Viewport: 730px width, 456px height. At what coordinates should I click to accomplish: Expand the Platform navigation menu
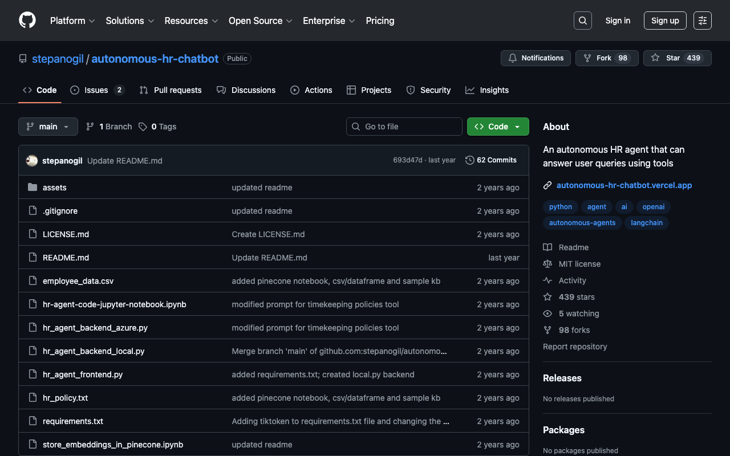pos(72,21)
